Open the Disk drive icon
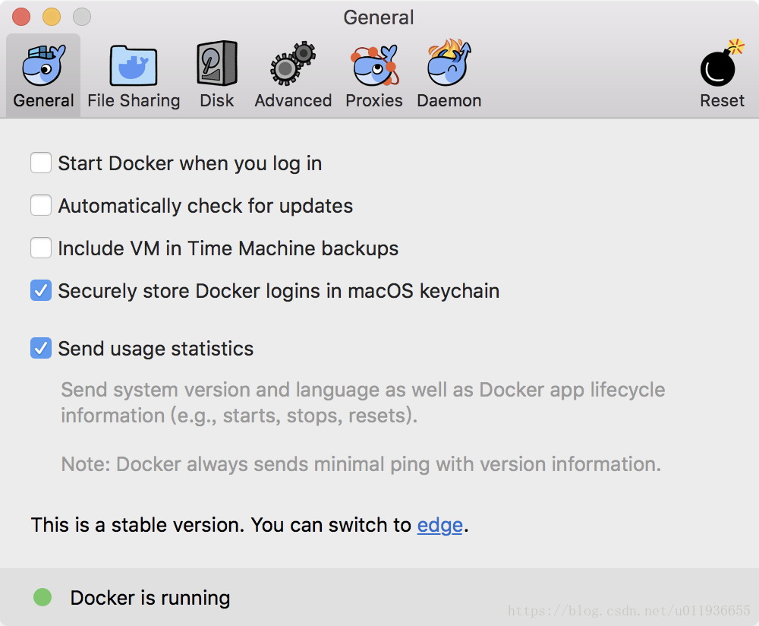Viewport: 759px width, 626px height. pos(217,64)
